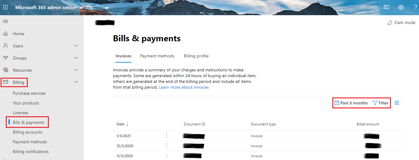The image size is (419, 160).
Task: Open the more actions menu for 11/3/2020 invoice
Action: [167, 156]
